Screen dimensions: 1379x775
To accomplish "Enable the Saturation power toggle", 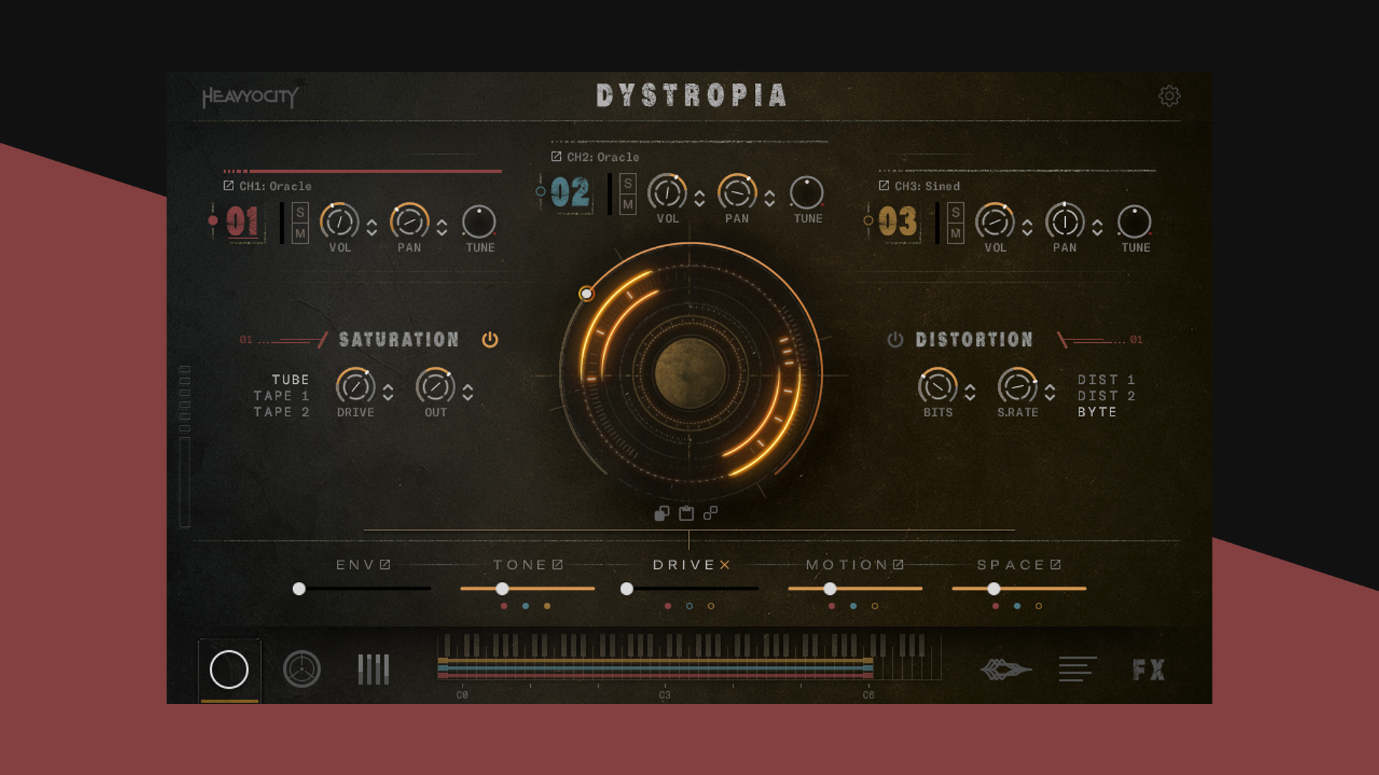I will pos(491,340).
